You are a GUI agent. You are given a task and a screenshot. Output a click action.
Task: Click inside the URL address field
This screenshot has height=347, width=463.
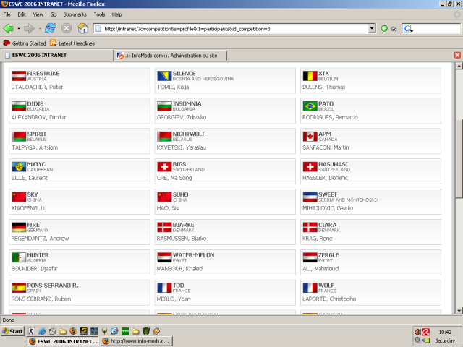234,29
